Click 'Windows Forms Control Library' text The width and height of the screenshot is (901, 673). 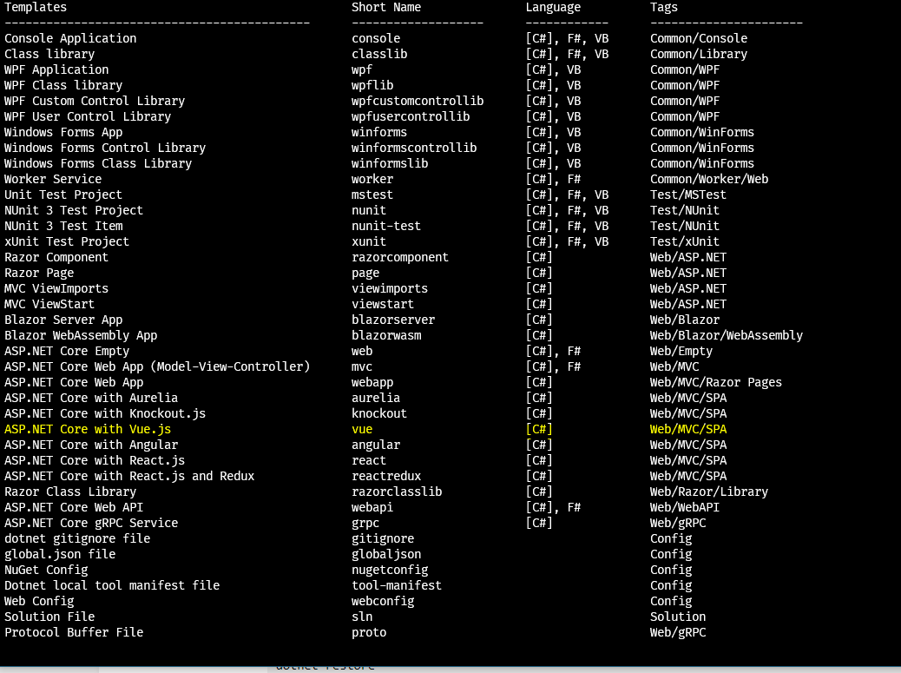click(105, 148)
